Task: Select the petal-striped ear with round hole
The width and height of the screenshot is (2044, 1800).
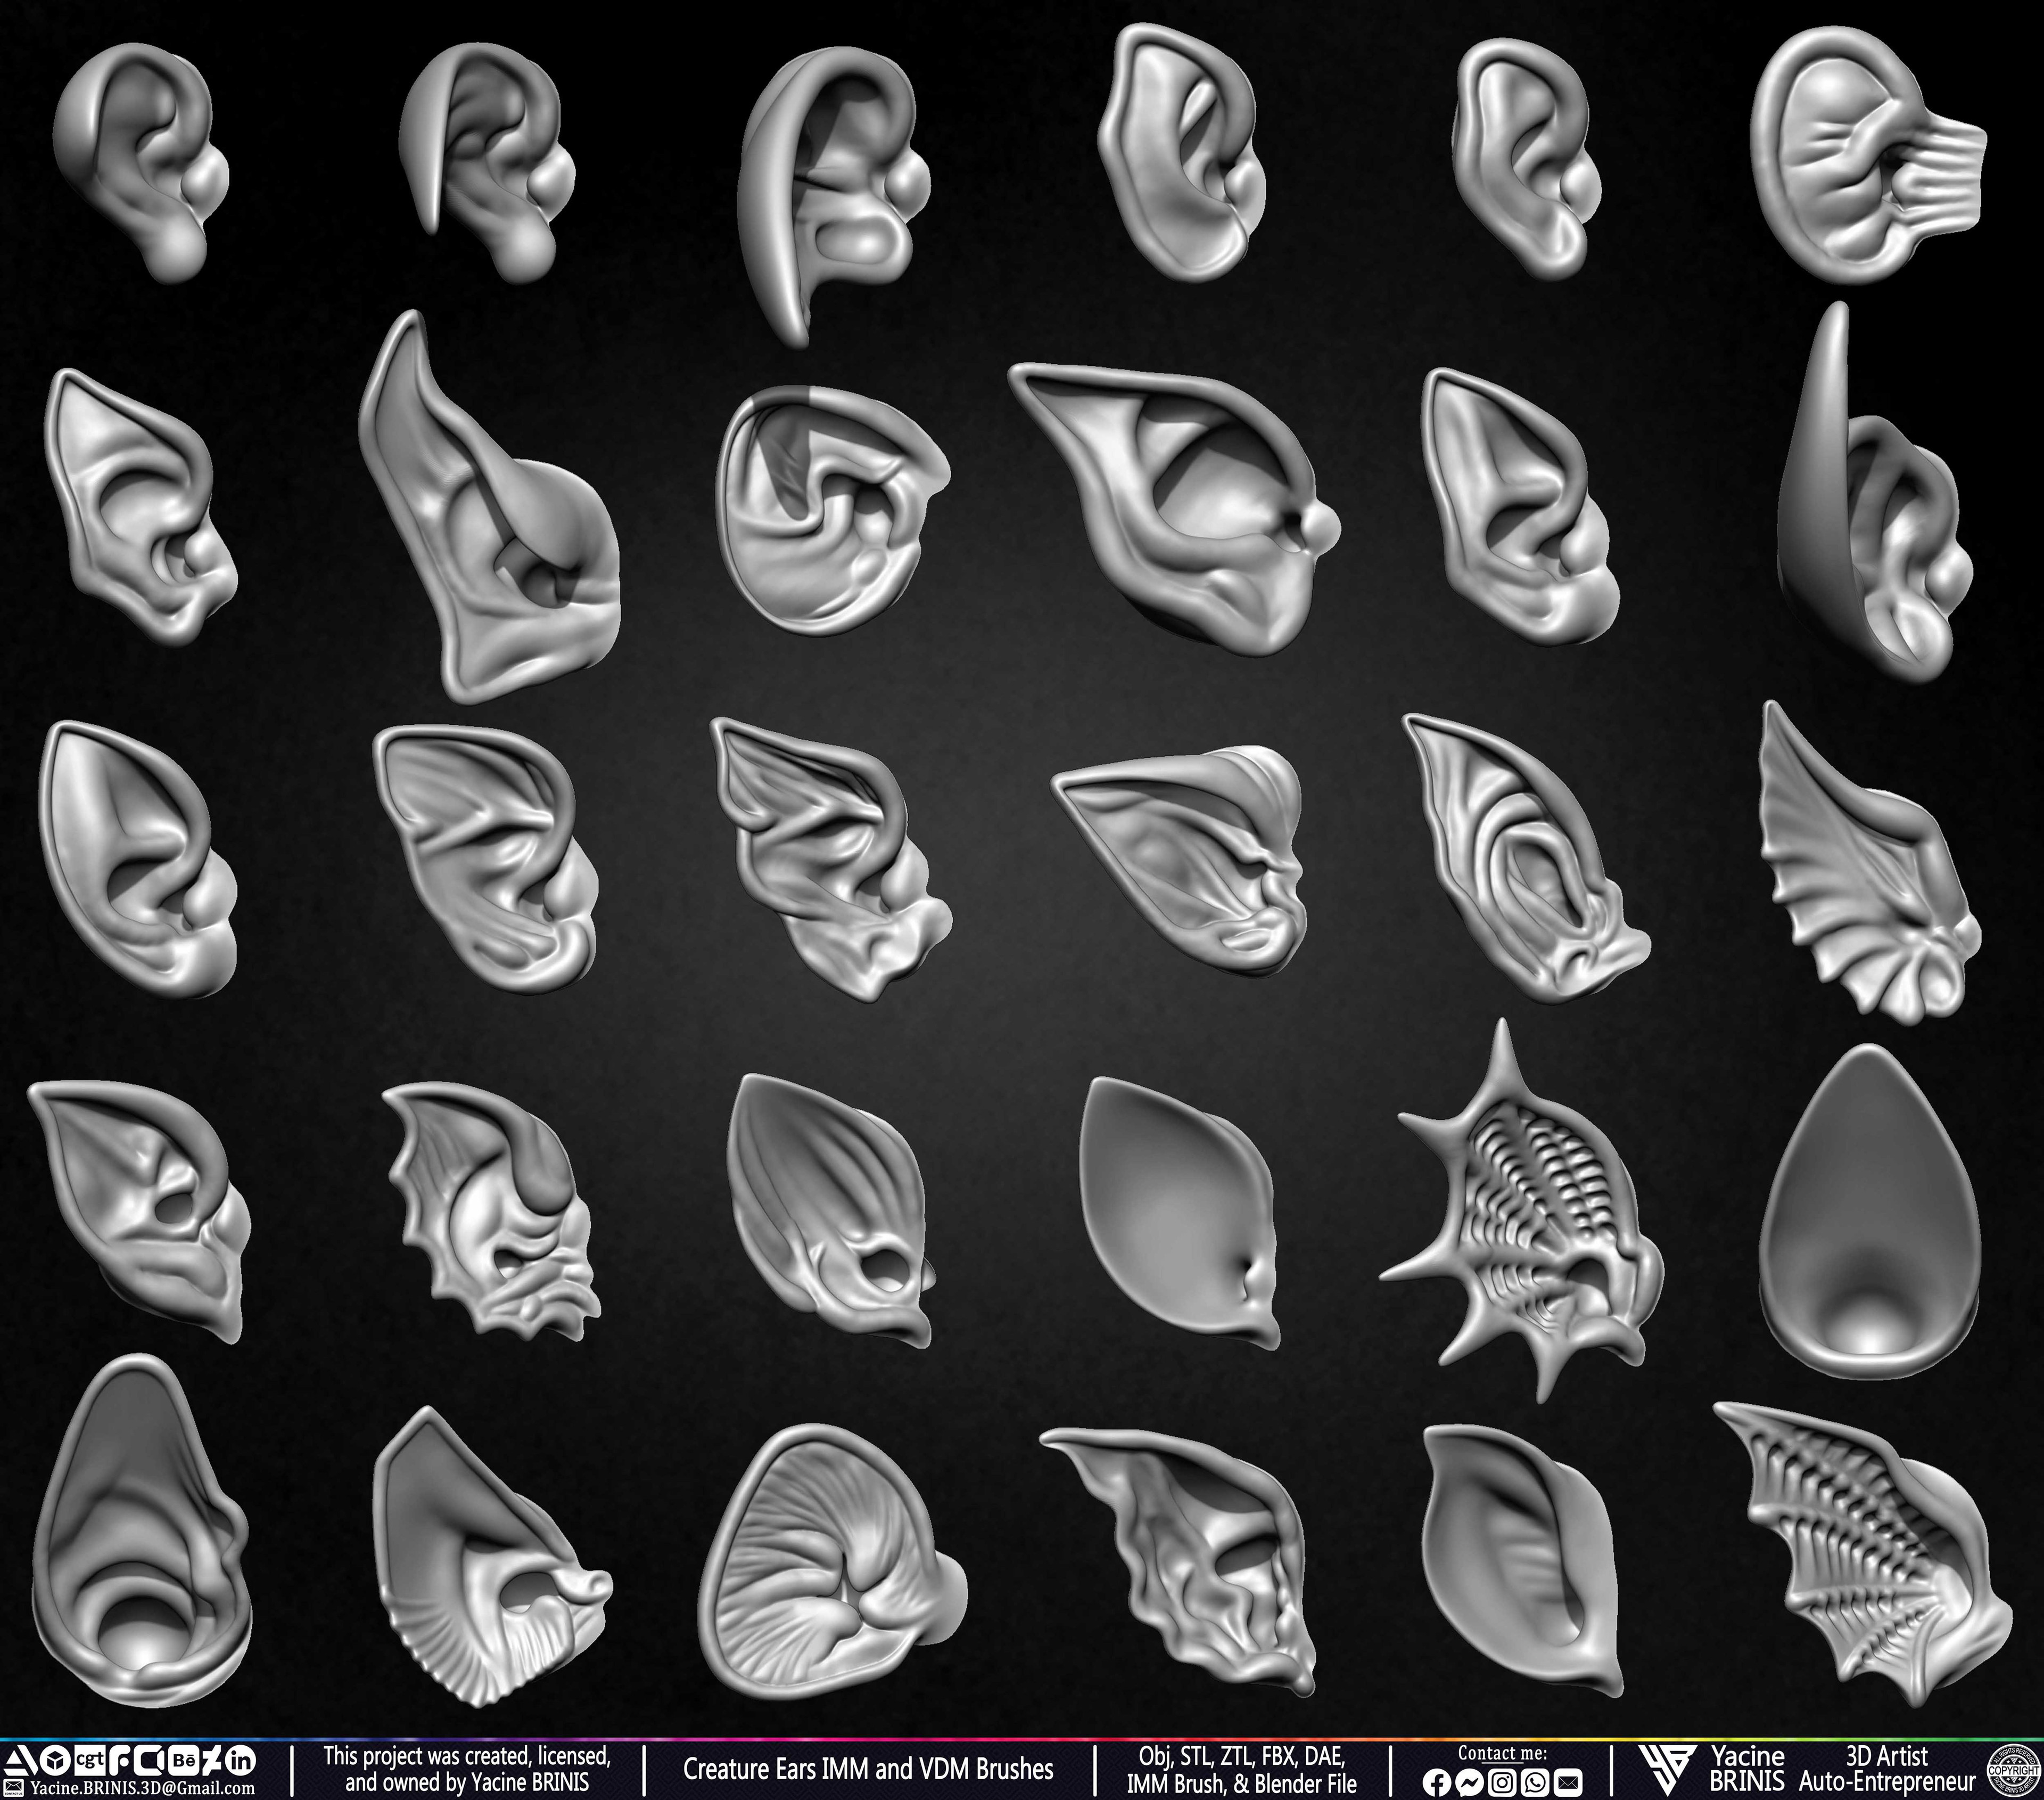Action: 830,1210
